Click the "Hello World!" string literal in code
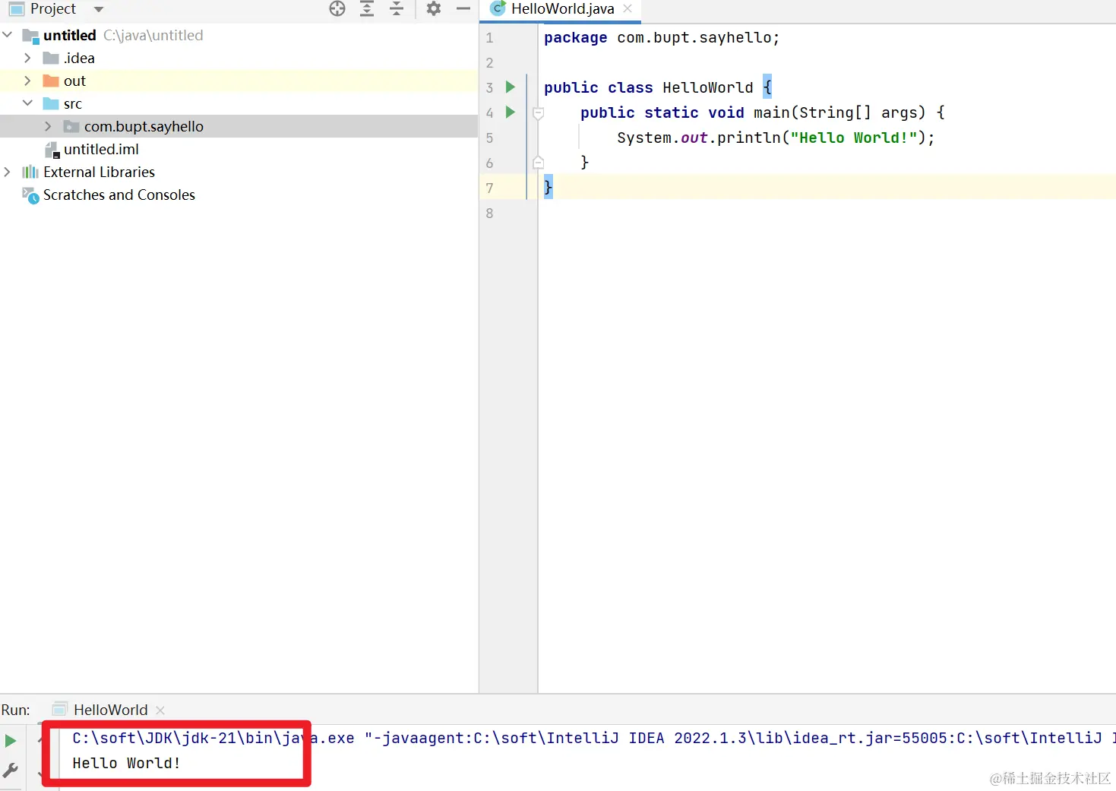 pos(854,138)
